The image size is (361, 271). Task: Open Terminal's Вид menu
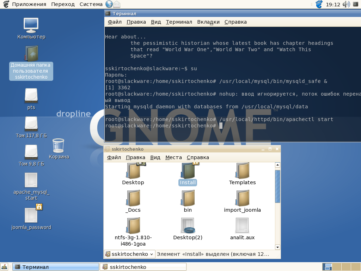[156, 22]
